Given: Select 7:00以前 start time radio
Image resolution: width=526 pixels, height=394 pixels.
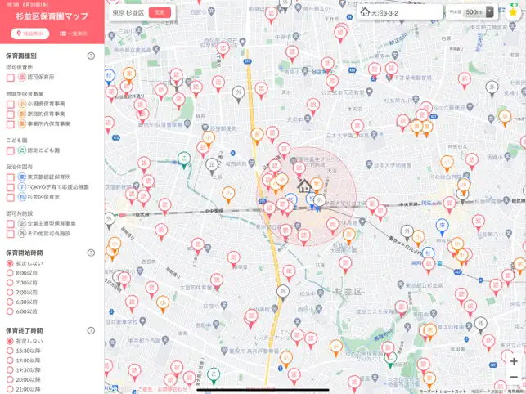Looking at the screenshot, I should [10, 293].
